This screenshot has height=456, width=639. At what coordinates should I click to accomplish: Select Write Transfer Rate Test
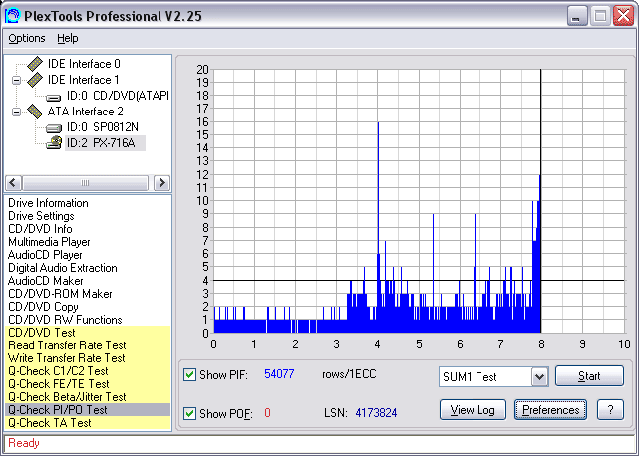coord(88,358)
